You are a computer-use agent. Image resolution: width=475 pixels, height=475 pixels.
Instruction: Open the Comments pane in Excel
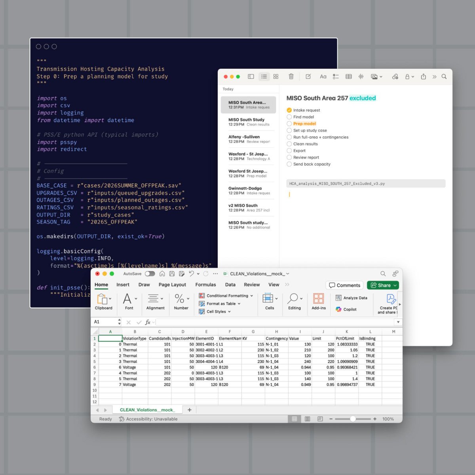[x=345, y=285]
